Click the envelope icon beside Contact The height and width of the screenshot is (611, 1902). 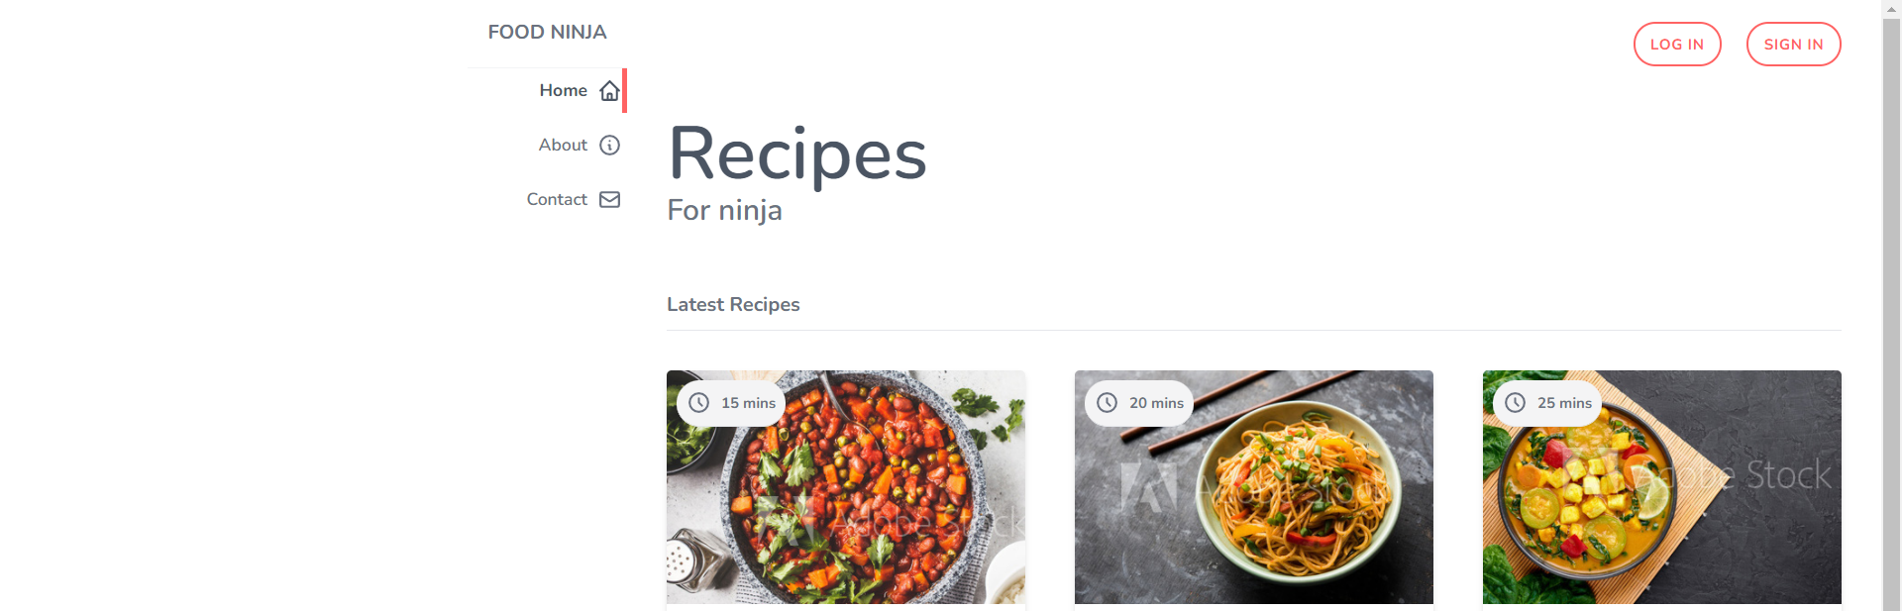[x=609, y=200]
